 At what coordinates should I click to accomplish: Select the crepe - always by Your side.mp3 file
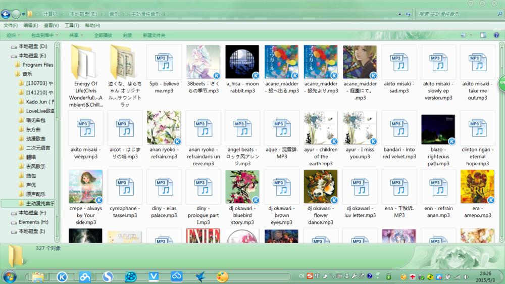point(86,198)
